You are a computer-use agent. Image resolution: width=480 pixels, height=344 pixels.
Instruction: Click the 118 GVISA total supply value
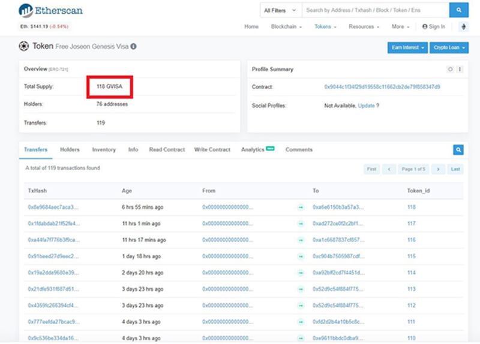click(110, 86)
